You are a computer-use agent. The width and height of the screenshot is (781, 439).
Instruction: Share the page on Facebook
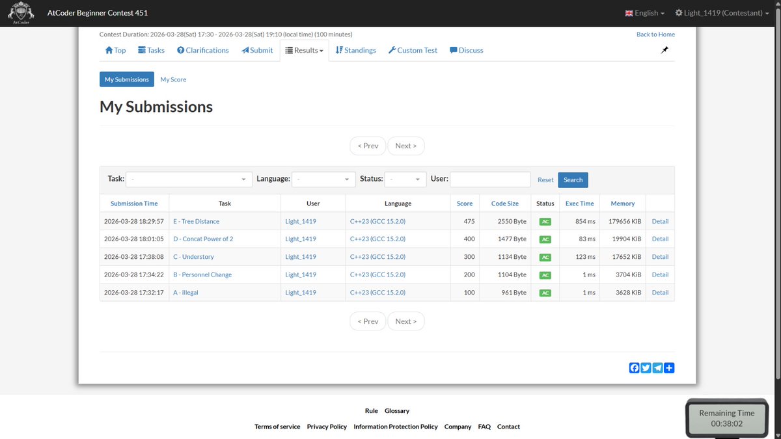click(635, 368)
